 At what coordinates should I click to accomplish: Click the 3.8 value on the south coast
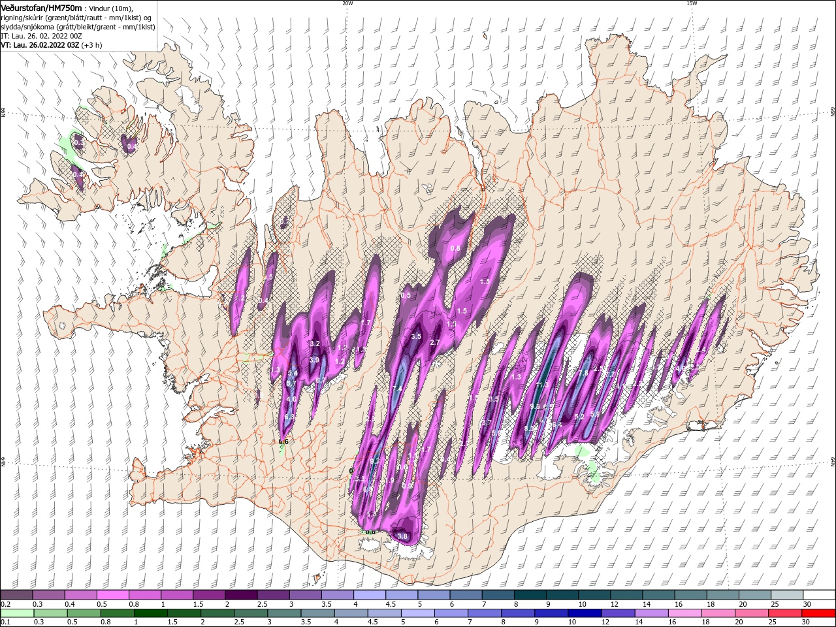coord(402,537)
